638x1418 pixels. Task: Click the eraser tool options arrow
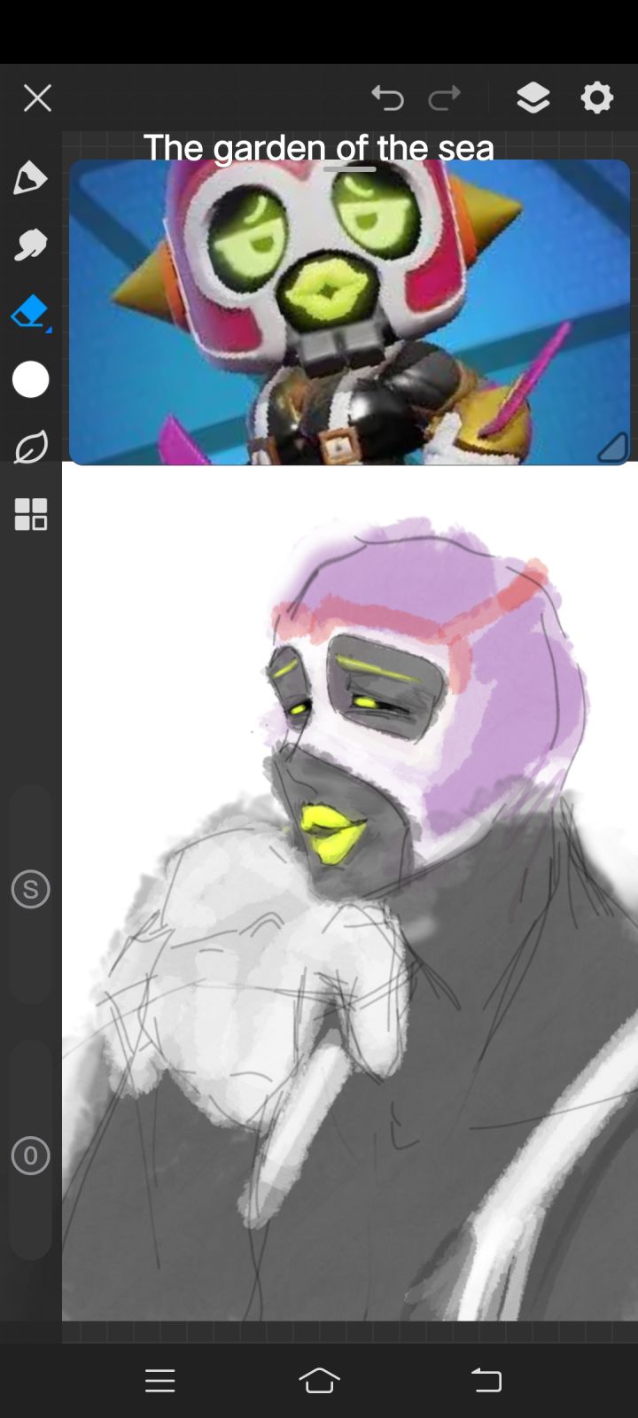pyautogui.click(x=49, y=330)
